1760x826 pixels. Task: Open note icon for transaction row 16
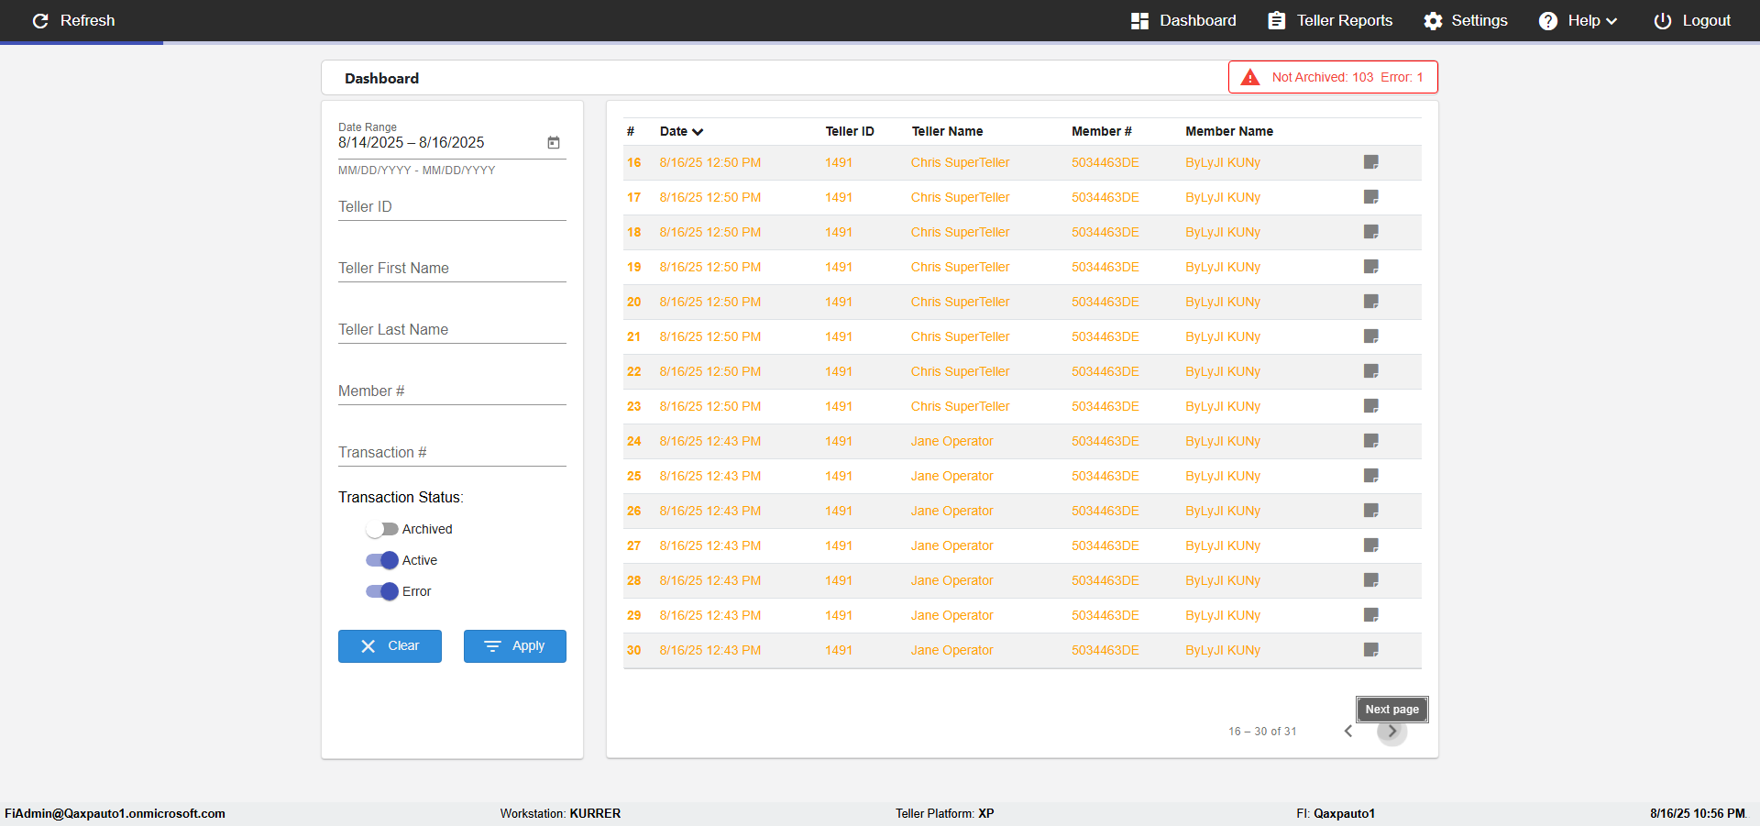click(x=1371, y=162)
